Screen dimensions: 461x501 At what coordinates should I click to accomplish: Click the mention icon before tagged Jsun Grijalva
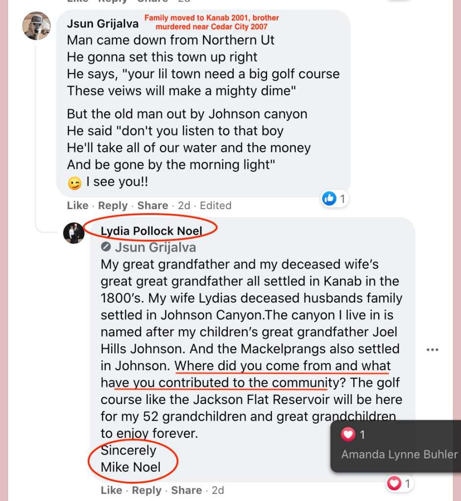click(x=105, y=247)
